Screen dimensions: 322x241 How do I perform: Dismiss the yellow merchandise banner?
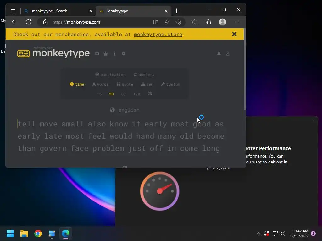click(234, 34)
